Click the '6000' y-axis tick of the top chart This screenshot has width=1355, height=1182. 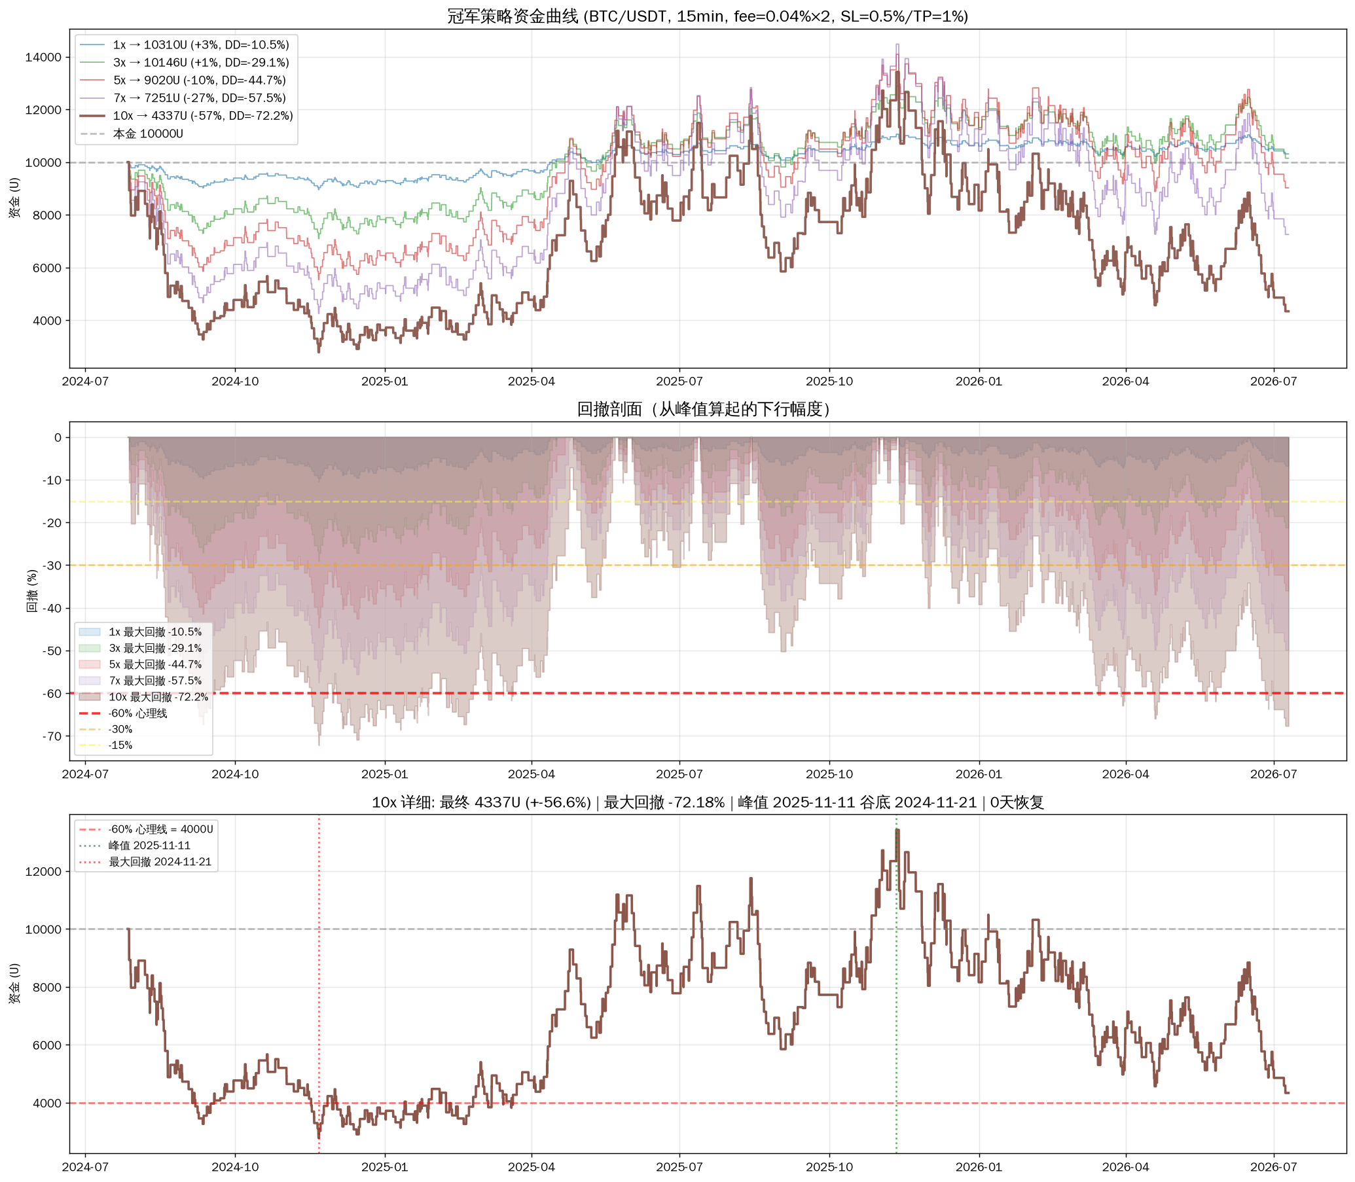coord(47,268)
